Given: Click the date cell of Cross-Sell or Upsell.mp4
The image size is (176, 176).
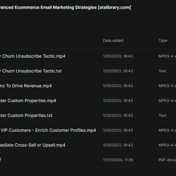Looking at the screenshot, I should click(x=118, y=145).
